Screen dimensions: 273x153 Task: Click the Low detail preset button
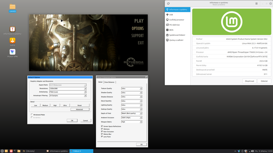click(x=35, y=105)
